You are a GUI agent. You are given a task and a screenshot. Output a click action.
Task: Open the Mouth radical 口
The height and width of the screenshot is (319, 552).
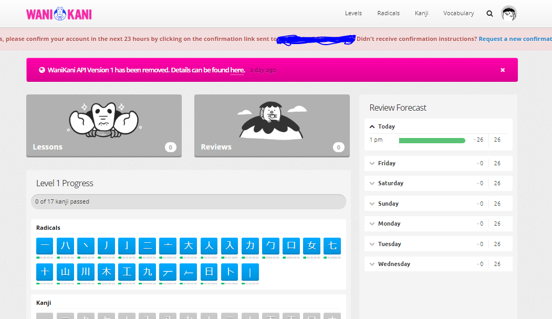coord(291,246)
